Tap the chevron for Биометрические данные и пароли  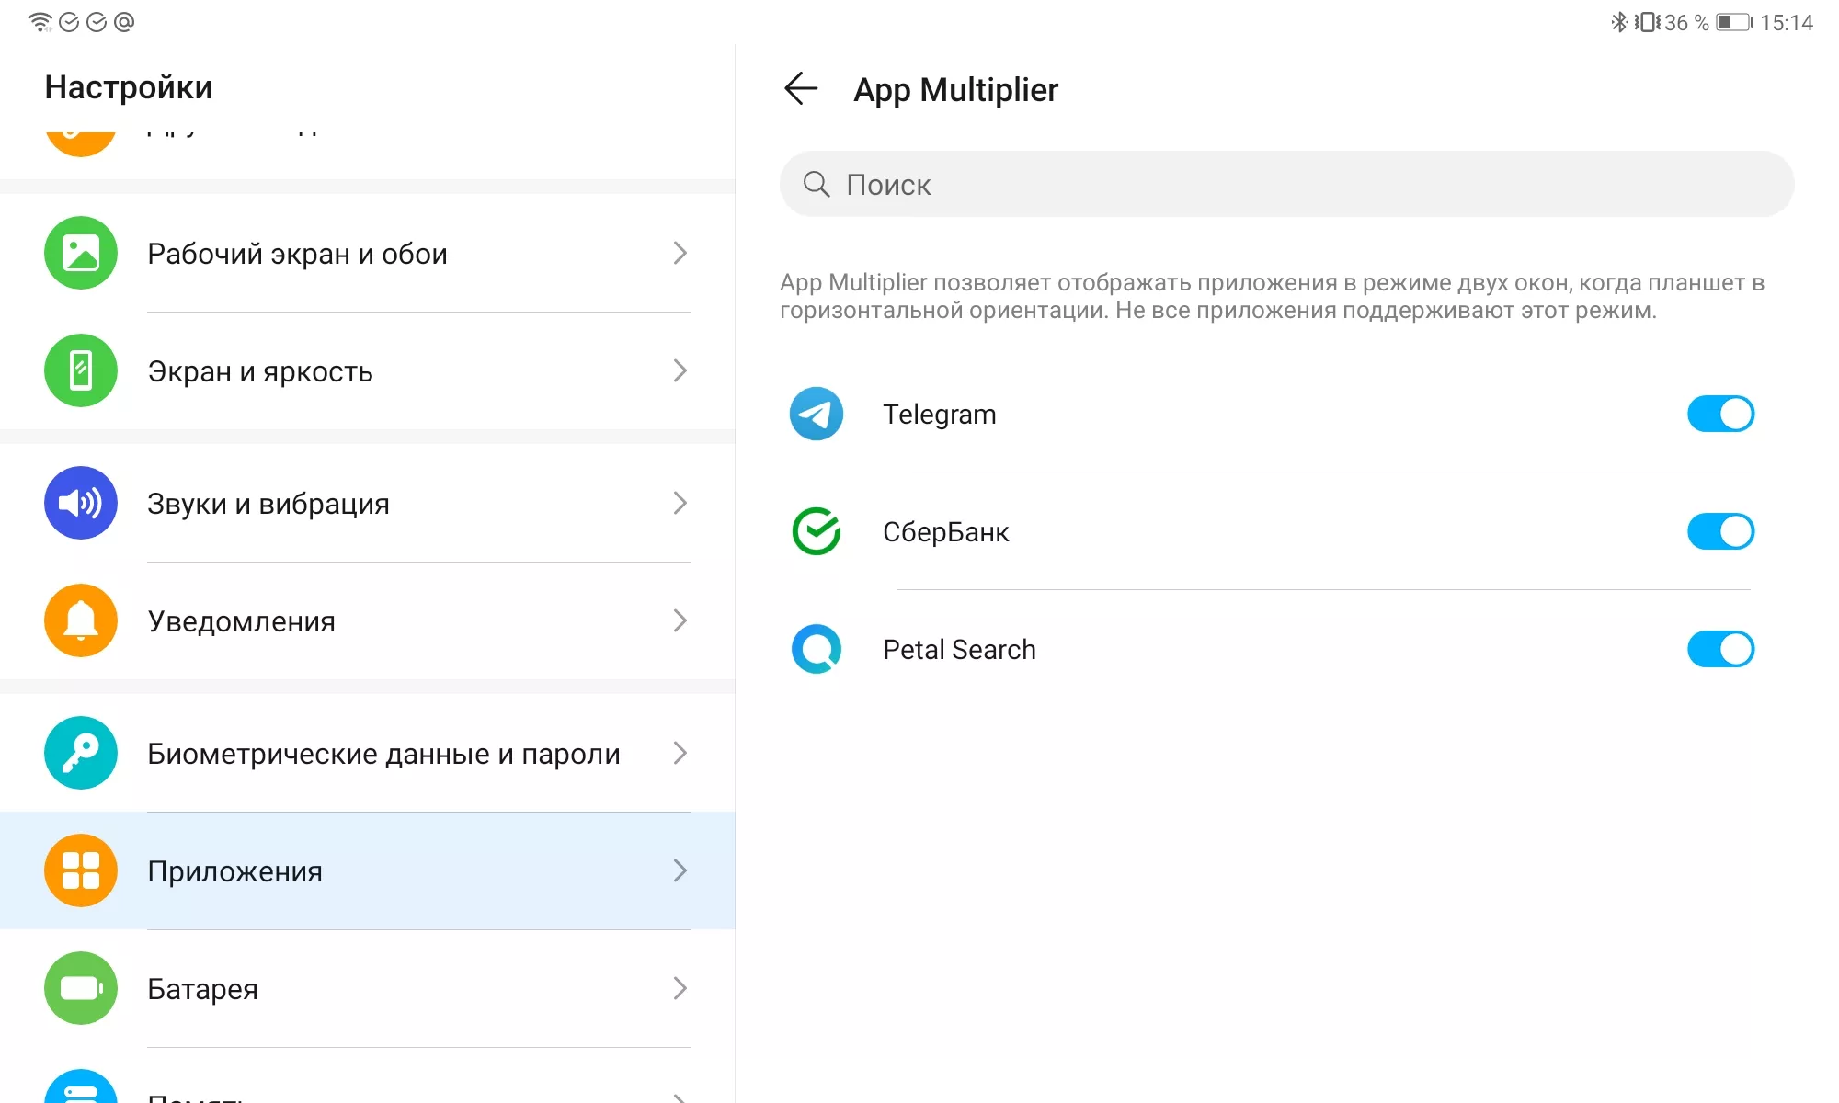[x=680, y=753]
